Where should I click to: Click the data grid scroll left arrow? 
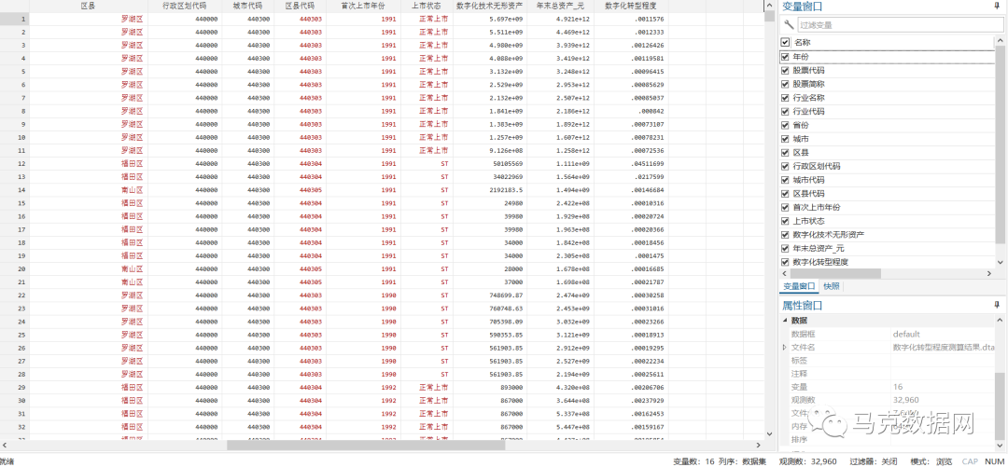tap(6, 446)
